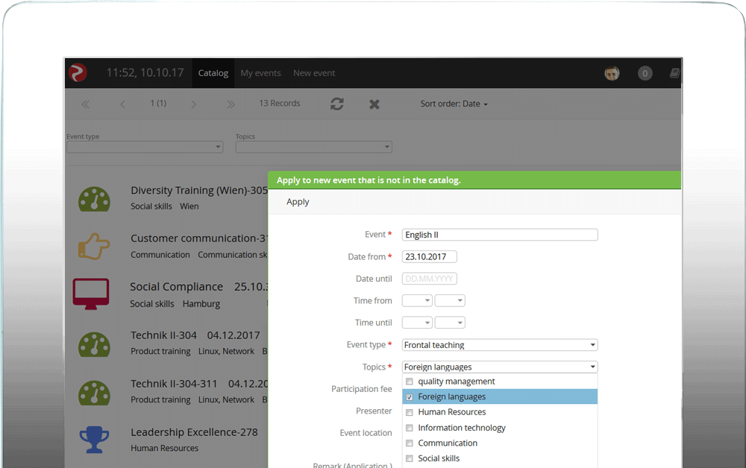This screenshot has width=746, height=468.
Task: Open the Time from hour dropdown
Action: (x=417, y=300)
